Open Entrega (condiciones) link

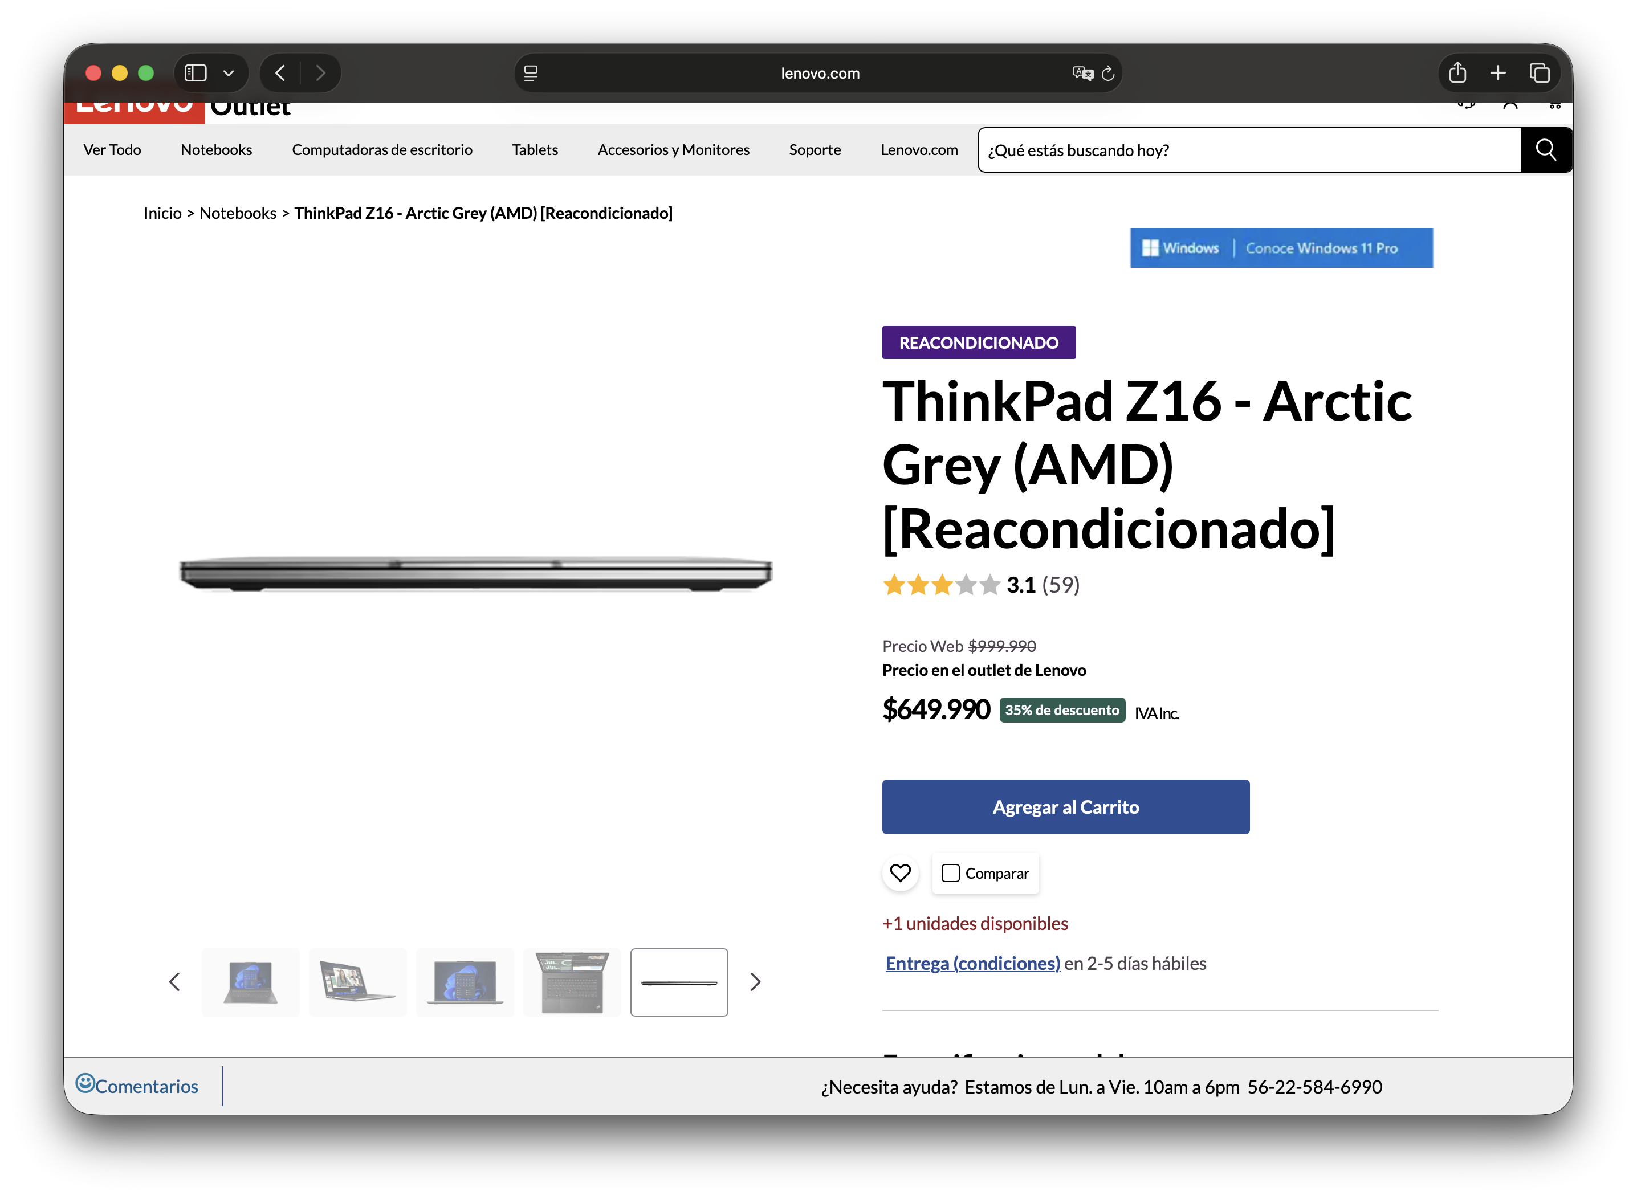[972, 963]
